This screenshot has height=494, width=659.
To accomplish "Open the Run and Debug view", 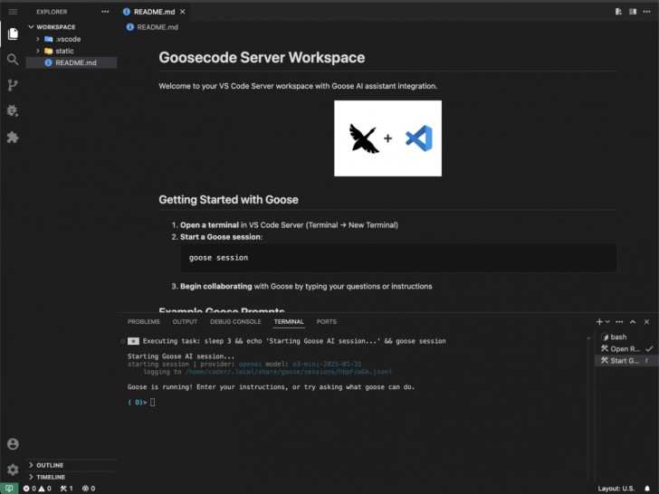I will coord(13,111).
